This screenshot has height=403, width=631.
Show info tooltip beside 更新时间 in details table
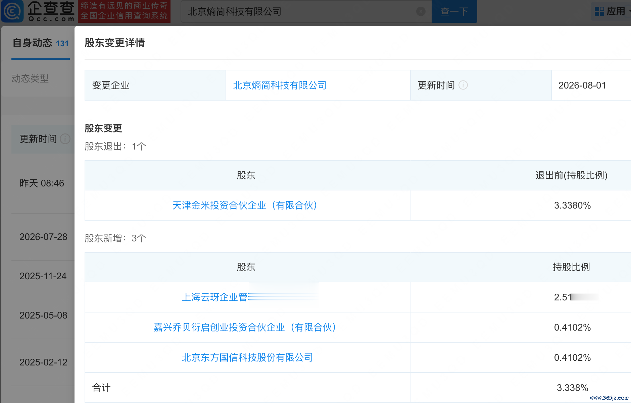pyautogui.click(x=463, y=85)
